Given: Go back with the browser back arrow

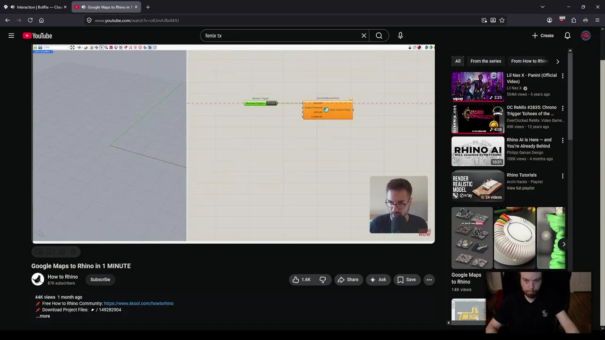Looking at the screenshot, I should click(x=8, y=20).
